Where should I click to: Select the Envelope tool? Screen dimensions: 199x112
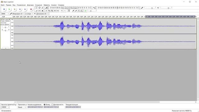tap(39, 8)
